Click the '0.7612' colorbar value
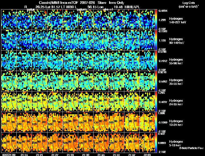 click(x=163, y=61)
